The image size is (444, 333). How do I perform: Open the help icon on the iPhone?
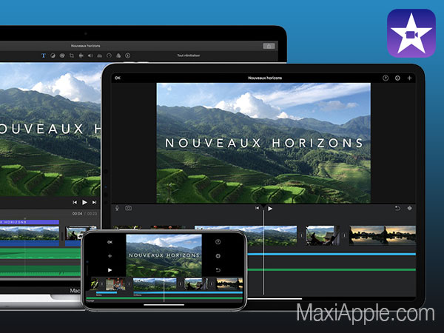point(218,242)
